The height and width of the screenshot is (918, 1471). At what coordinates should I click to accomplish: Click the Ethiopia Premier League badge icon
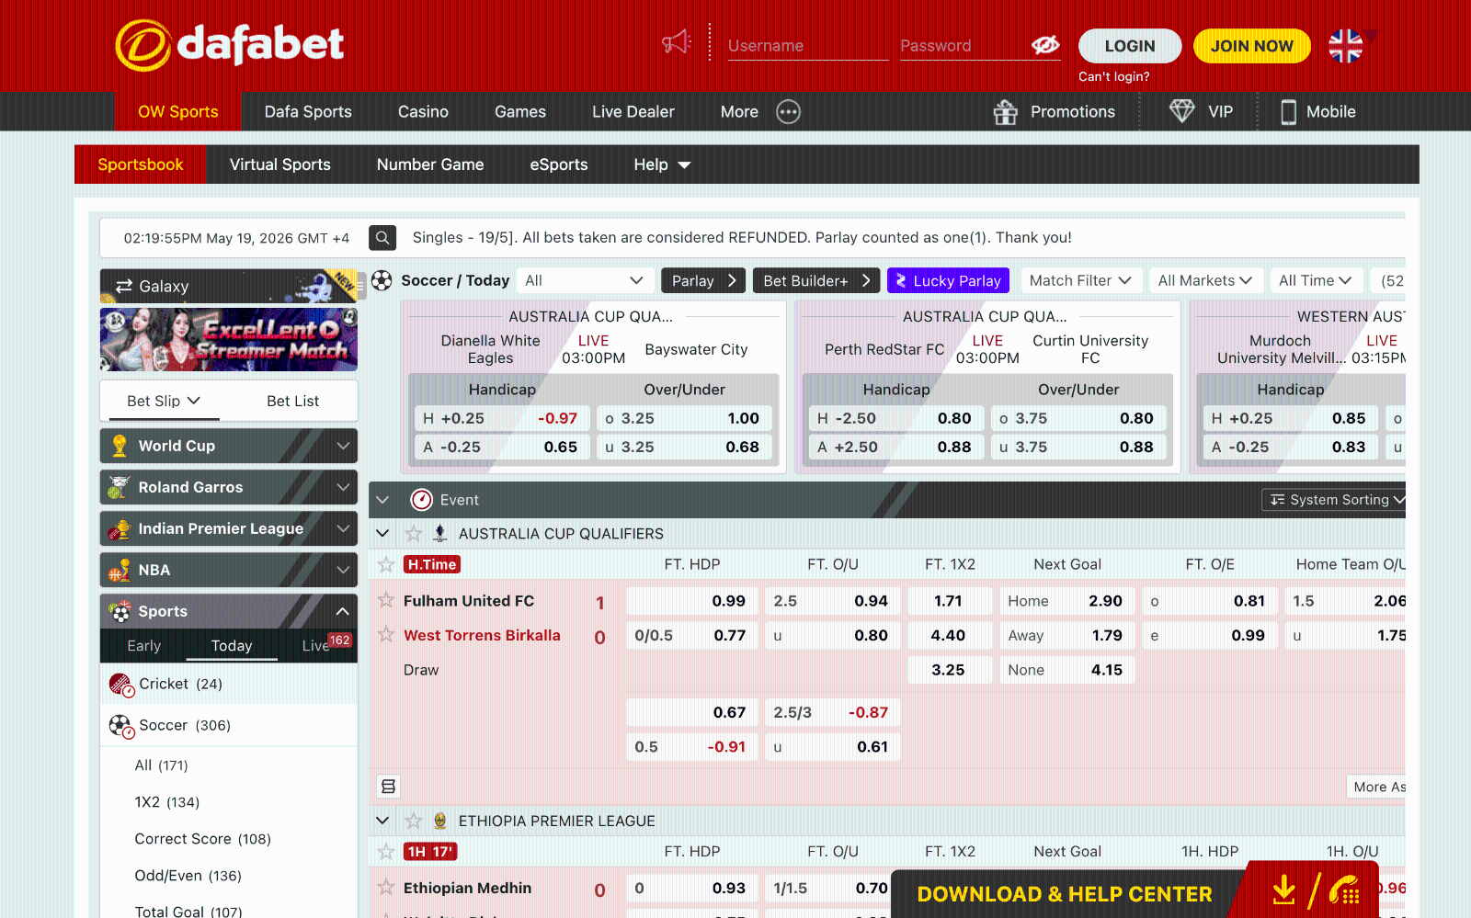tap(440, 821)
